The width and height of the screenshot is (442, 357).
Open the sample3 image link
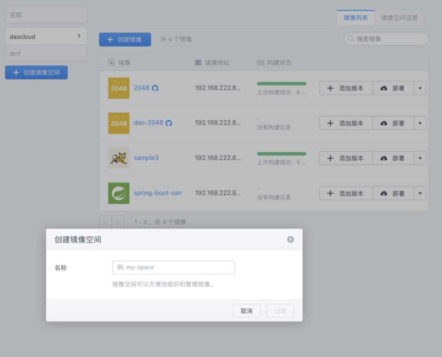pyautogui.click(x=146, y=158)
